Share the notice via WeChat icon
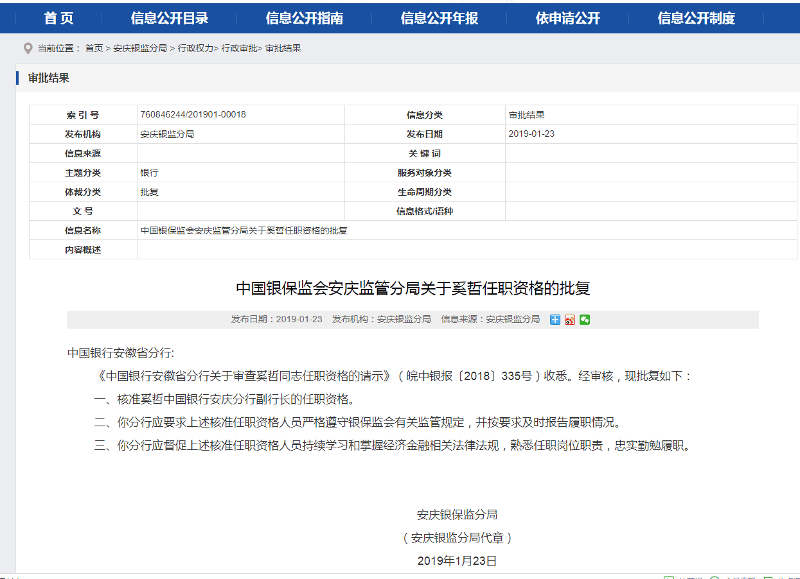Image resolution: width=800 pixels, height=579 pixels. pos(585,320)
